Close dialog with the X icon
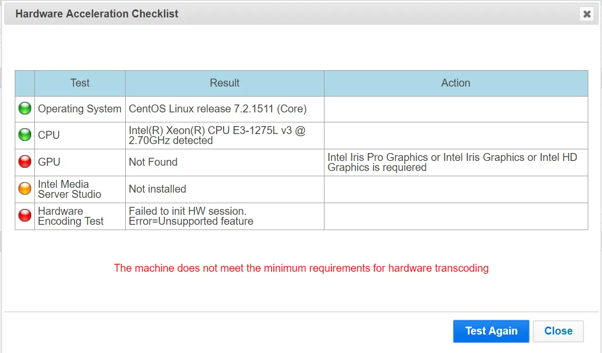The image size is (602, 353). pos(587,14)
